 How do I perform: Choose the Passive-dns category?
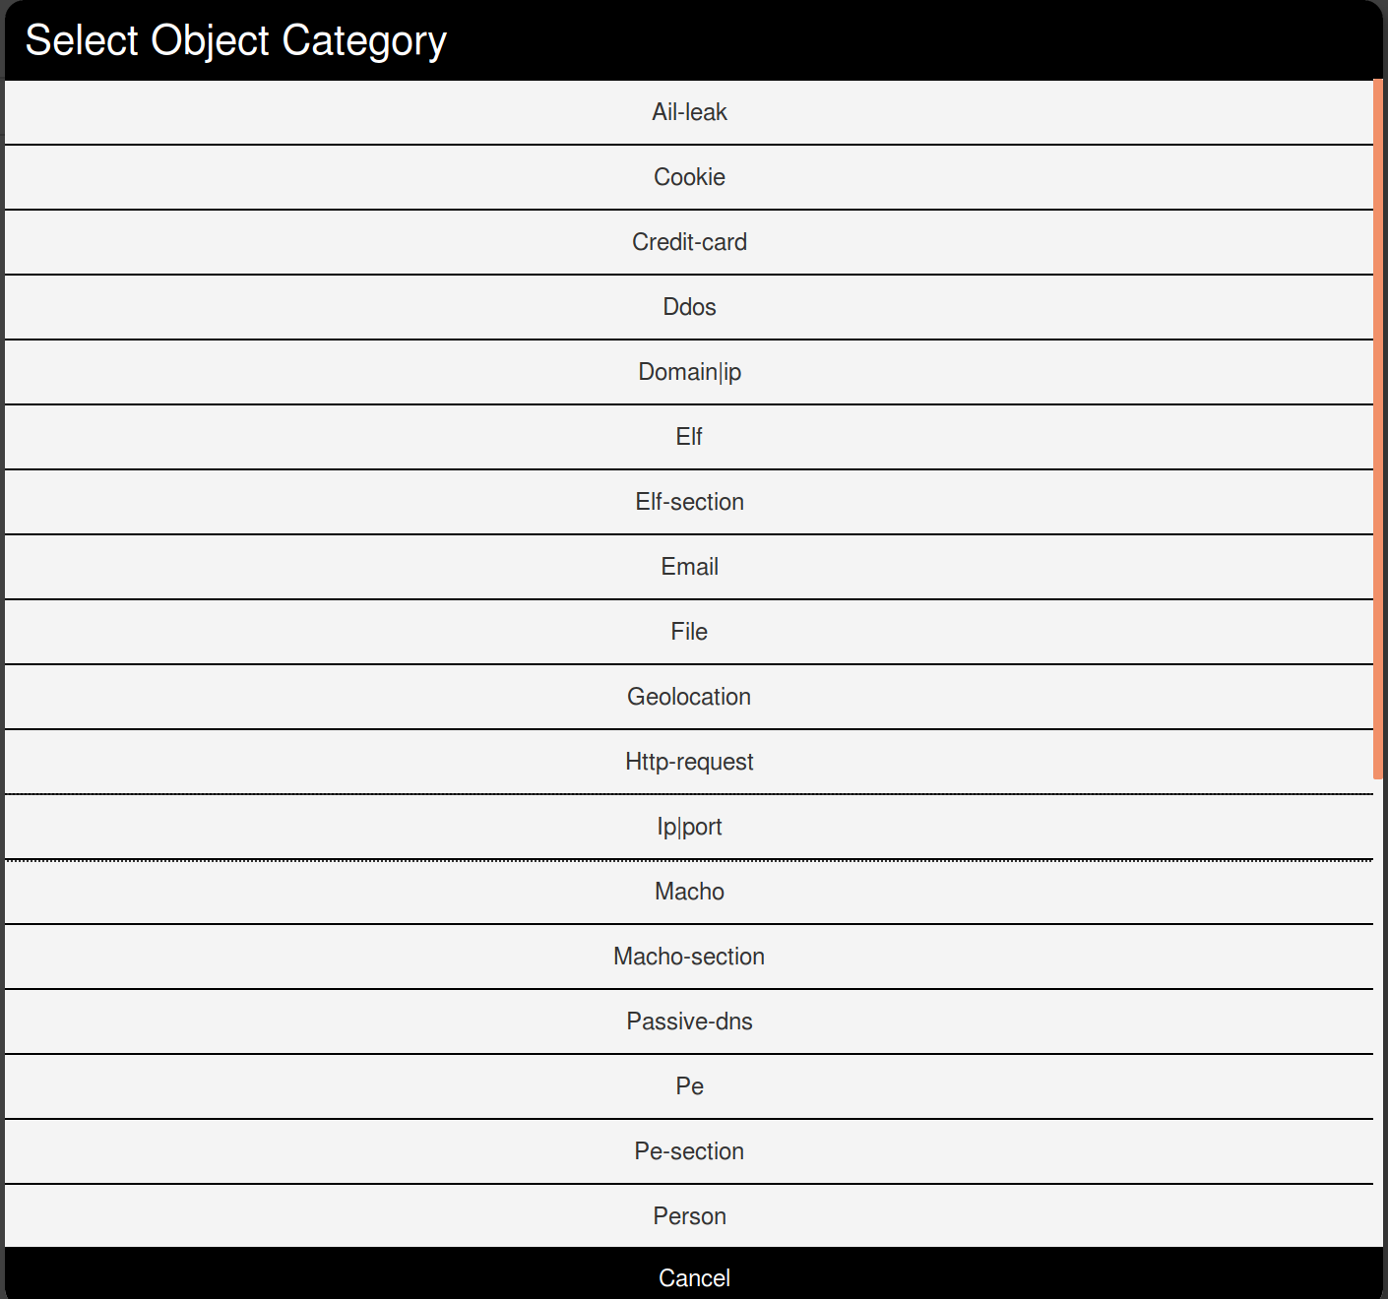[689, 1021]
